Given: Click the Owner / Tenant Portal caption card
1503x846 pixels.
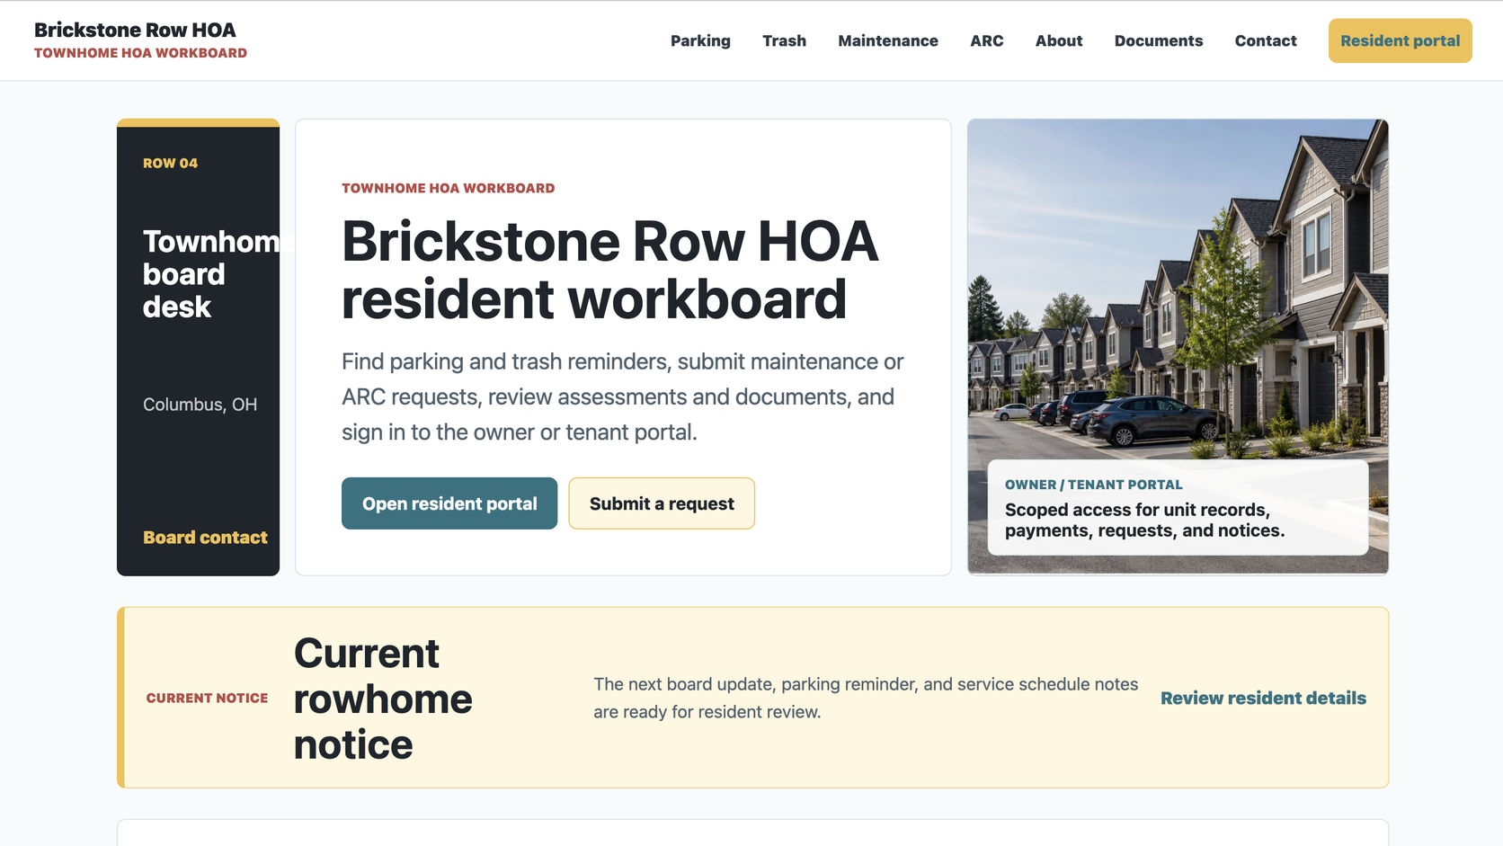Looking at the screenshot, I should pos(1178,508).
